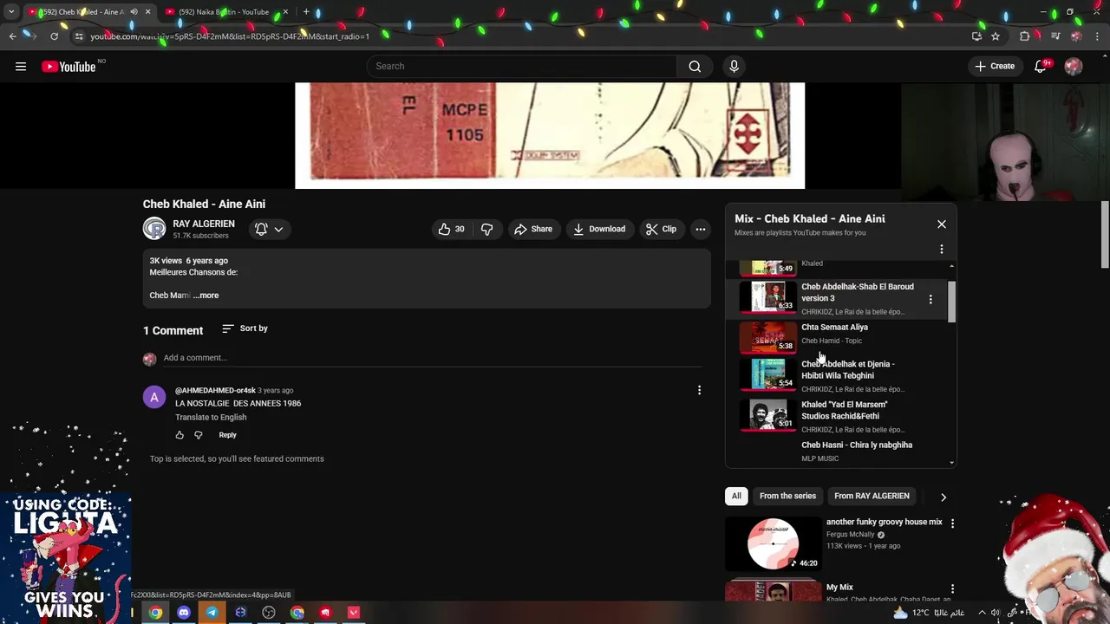This screenshot has height=624, width=1110.
Task: Reply to the AHMEDAHMED comment
Action: (227, 435)
